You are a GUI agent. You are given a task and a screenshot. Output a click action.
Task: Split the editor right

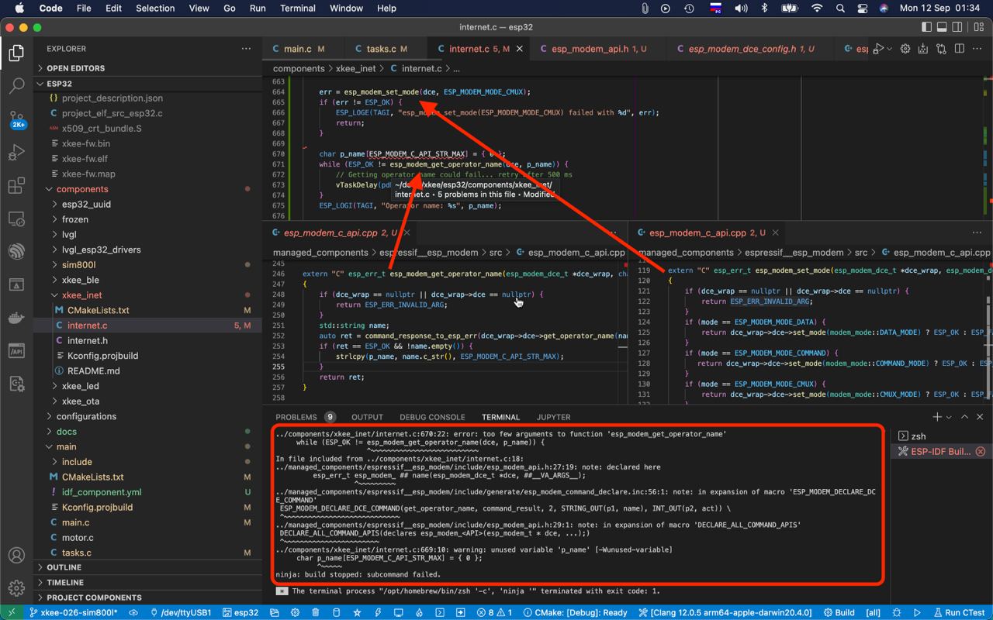click(959, 49)
